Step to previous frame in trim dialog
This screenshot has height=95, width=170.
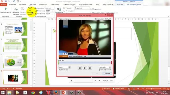tap(80, 68)
